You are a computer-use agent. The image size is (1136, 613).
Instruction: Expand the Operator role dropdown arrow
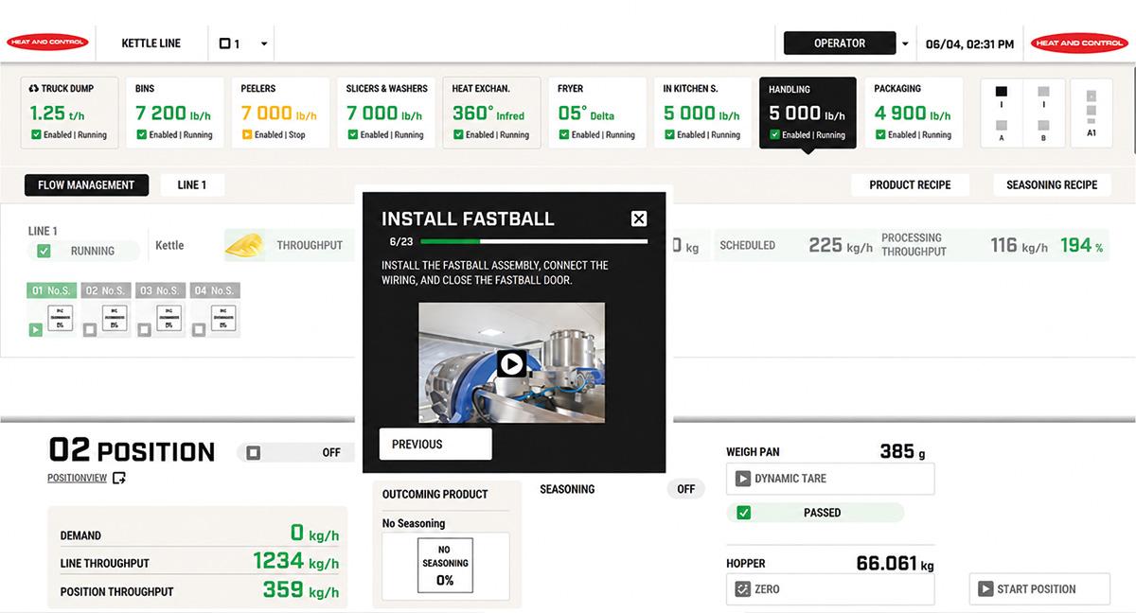905,44
